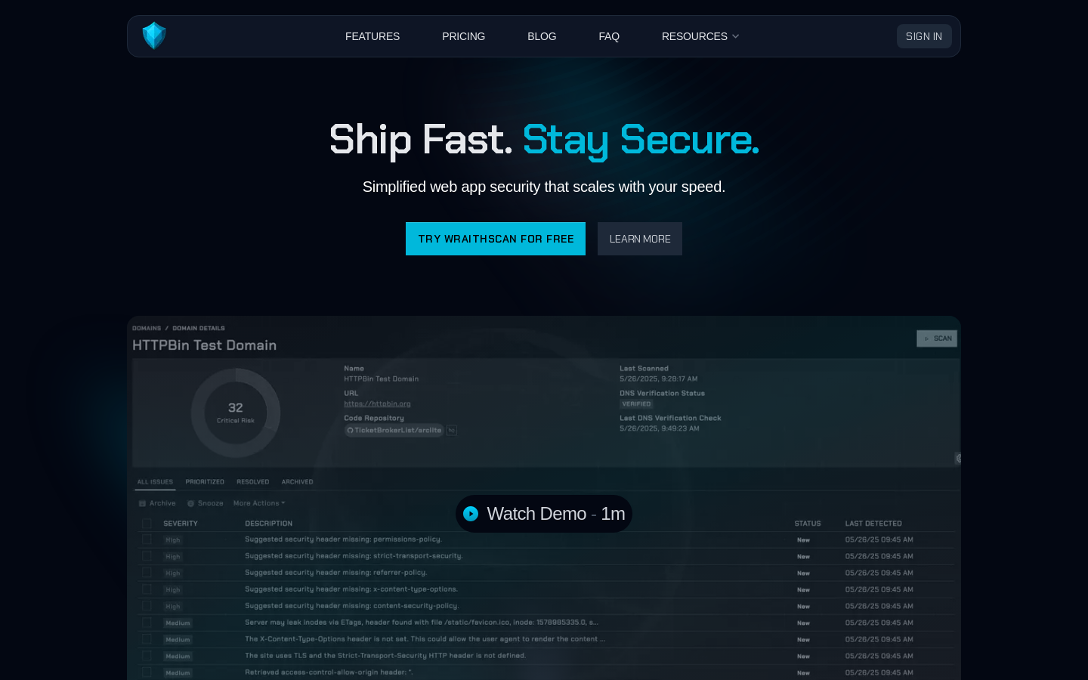Click the High badge on permissions-policy row
This screenshot has height=680, width=1088.
click(173, 540)
